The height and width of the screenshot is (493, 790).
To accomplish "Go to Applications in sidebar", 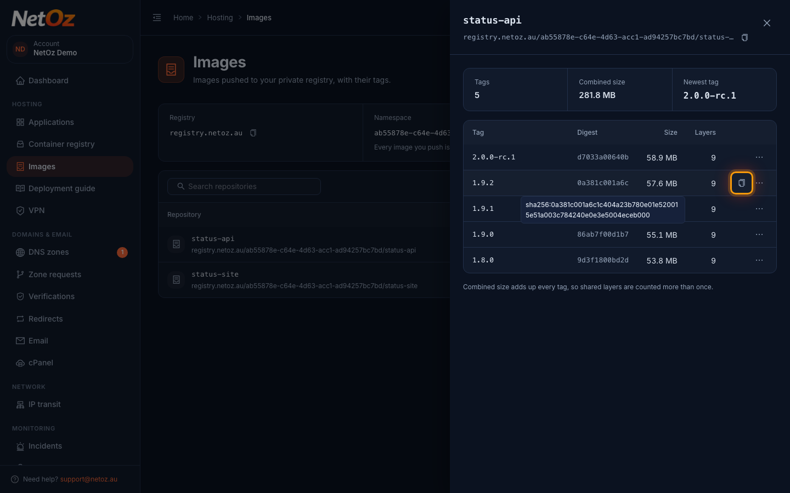I will (70, 122).
